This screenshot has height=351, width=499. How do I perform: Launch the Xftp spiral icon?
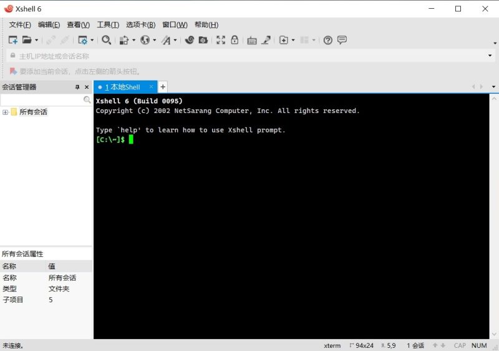pyautogui.click(x=190, y=40)
